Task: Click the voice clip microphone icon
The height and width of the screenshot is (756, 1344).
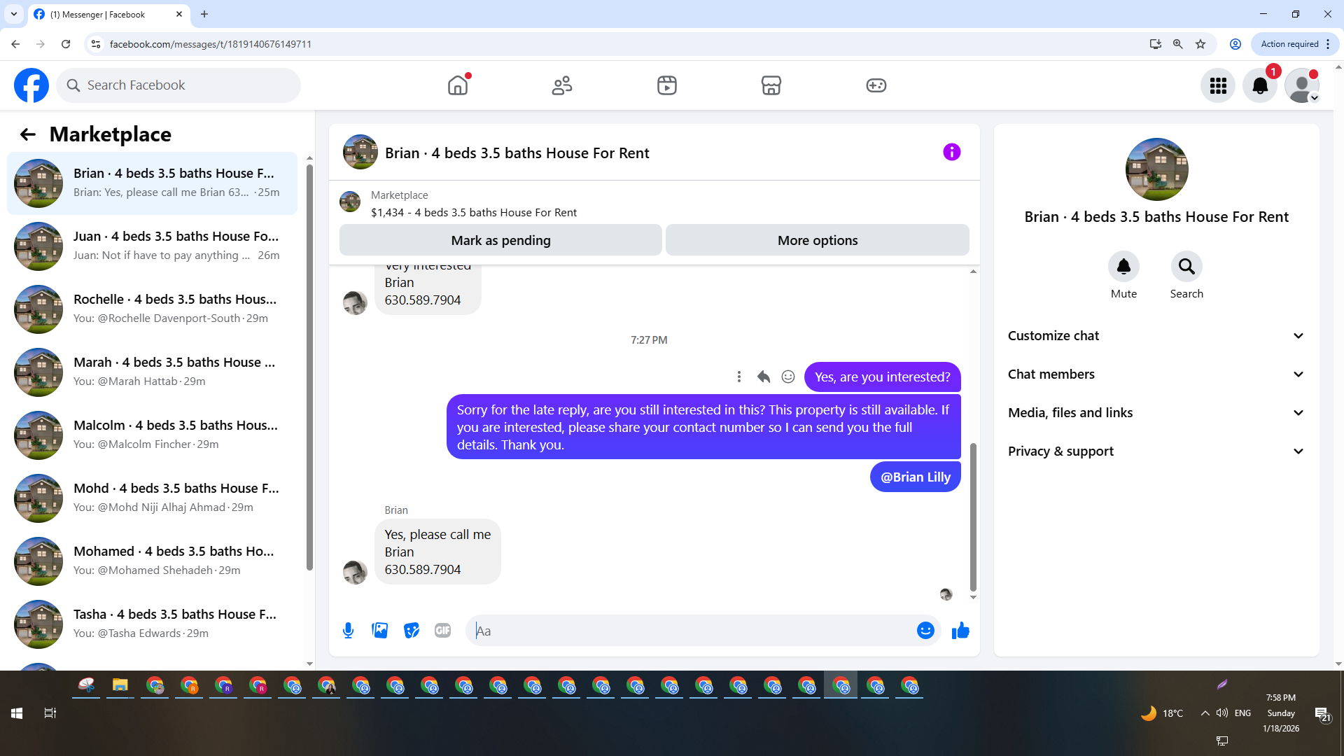Action: pyautogui.click(x=348, y=631)
